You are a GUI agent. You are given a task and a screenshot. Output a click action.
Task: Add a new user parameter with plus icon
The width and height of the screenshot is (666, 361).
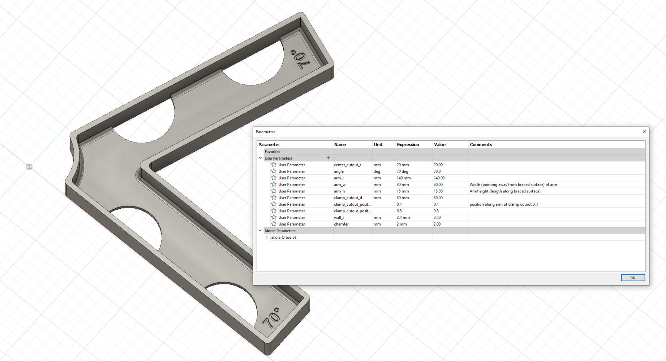point(328,158)
